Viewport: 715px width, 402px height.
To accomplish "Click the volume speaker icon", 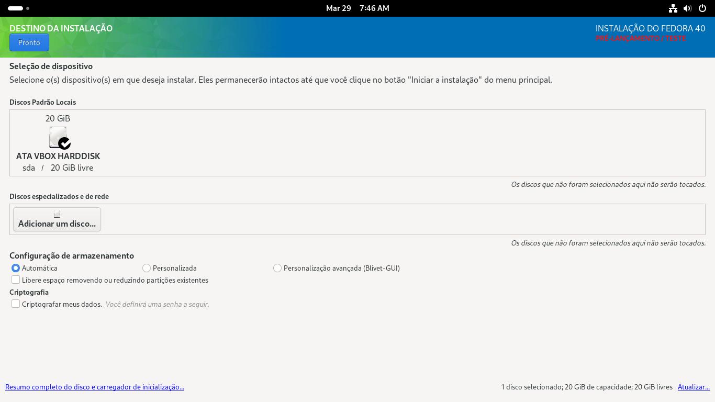I will click(688, 8).
